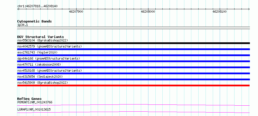Click the blue bar under esv2761743

coord(133,55)
